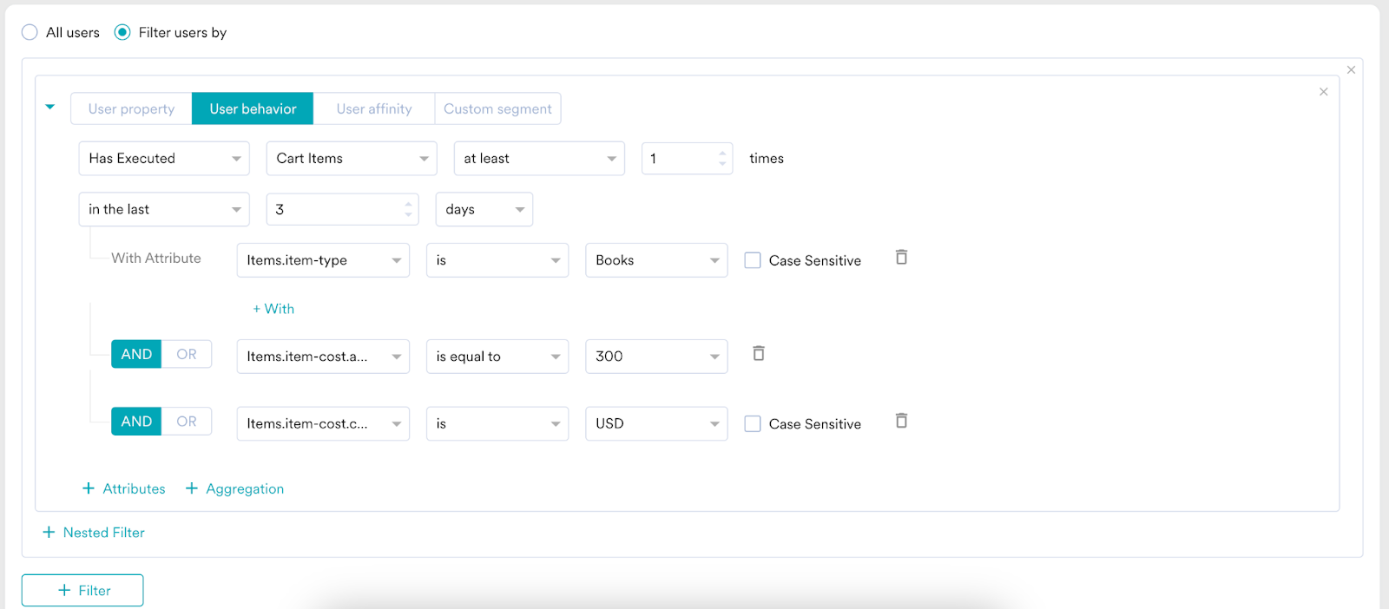Click trash icon beside the 300 value
Screen dimensions: 1389x609
tap(758, 354)
